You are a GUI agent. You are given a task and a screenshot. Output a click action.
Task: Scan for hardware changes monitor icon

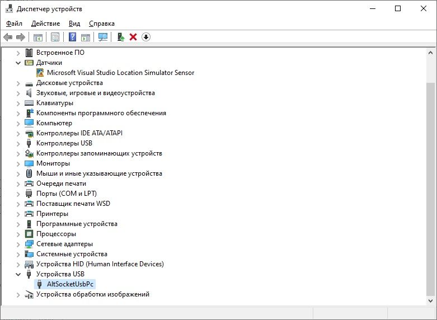tap(103, 37)
